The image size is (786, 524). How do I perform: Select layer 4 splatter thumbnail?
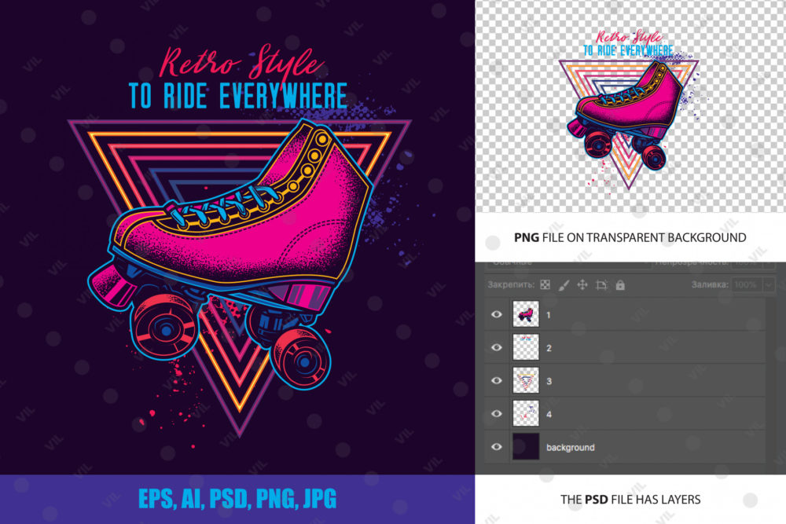526,413
